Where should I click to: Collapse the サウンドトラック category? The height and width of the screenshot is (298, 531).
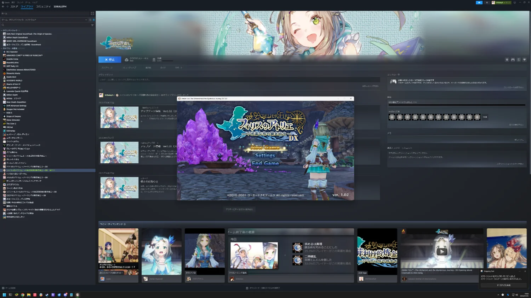pyautogui.click(x=2, y=30)
